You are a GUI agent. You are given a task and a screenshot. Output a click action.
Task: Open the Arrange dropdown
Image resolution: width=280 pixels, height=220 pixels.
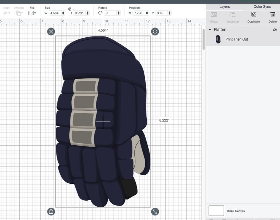point(19,13)
